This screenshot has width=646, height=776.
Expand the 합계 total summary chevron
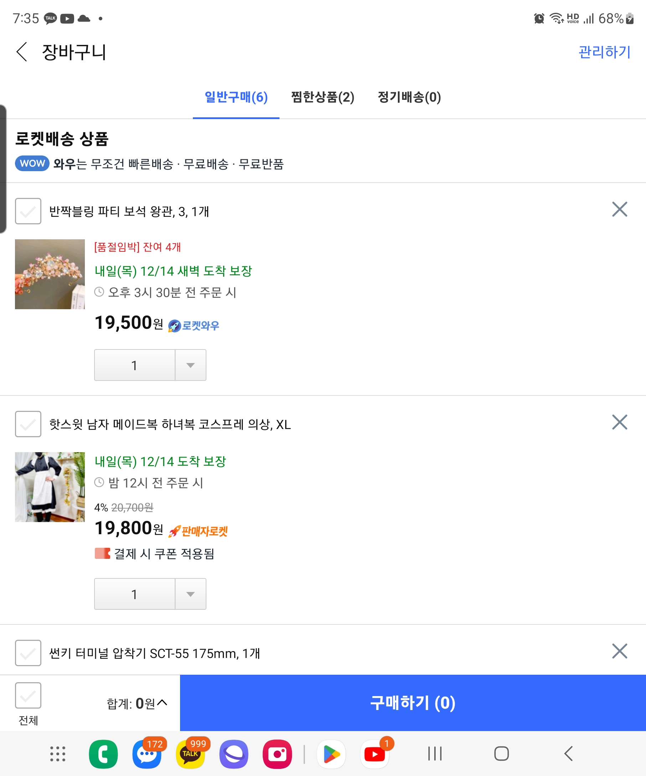coord(162,703)
